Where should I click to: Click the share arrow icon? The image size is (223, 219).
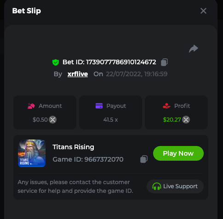point(194,49)
